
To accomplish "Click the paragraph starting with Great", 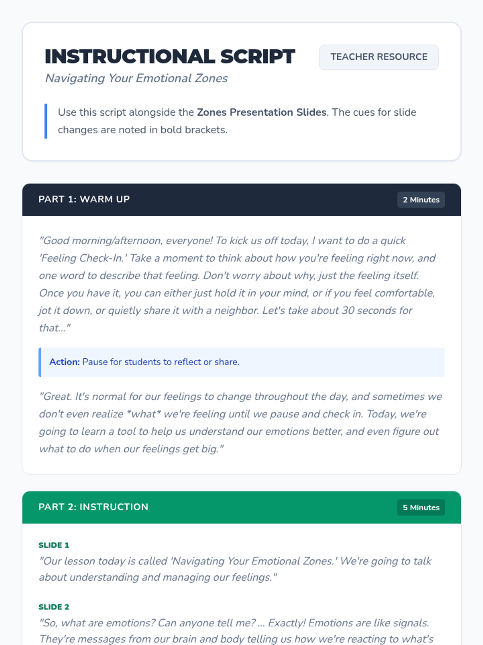I will (240, 422).
